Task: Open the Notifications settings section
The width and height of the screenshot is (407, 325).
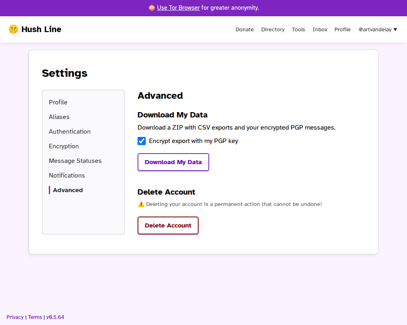Action: coord(67,175)
